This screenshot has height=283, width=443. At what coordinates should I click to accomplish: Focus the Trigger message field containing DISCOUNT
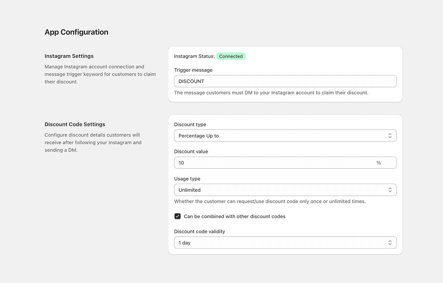(285, 81)
